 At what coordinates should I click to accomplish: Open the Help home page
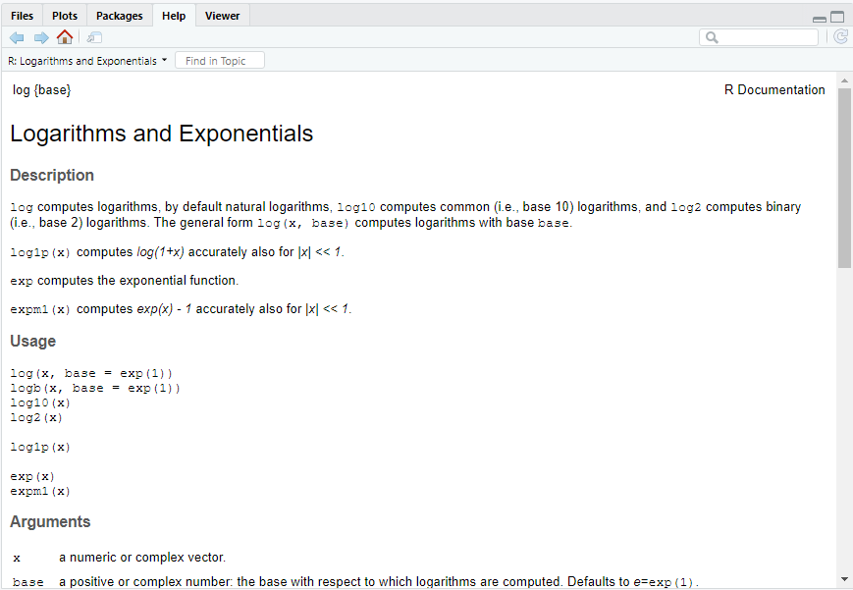(x=65, y=37)
